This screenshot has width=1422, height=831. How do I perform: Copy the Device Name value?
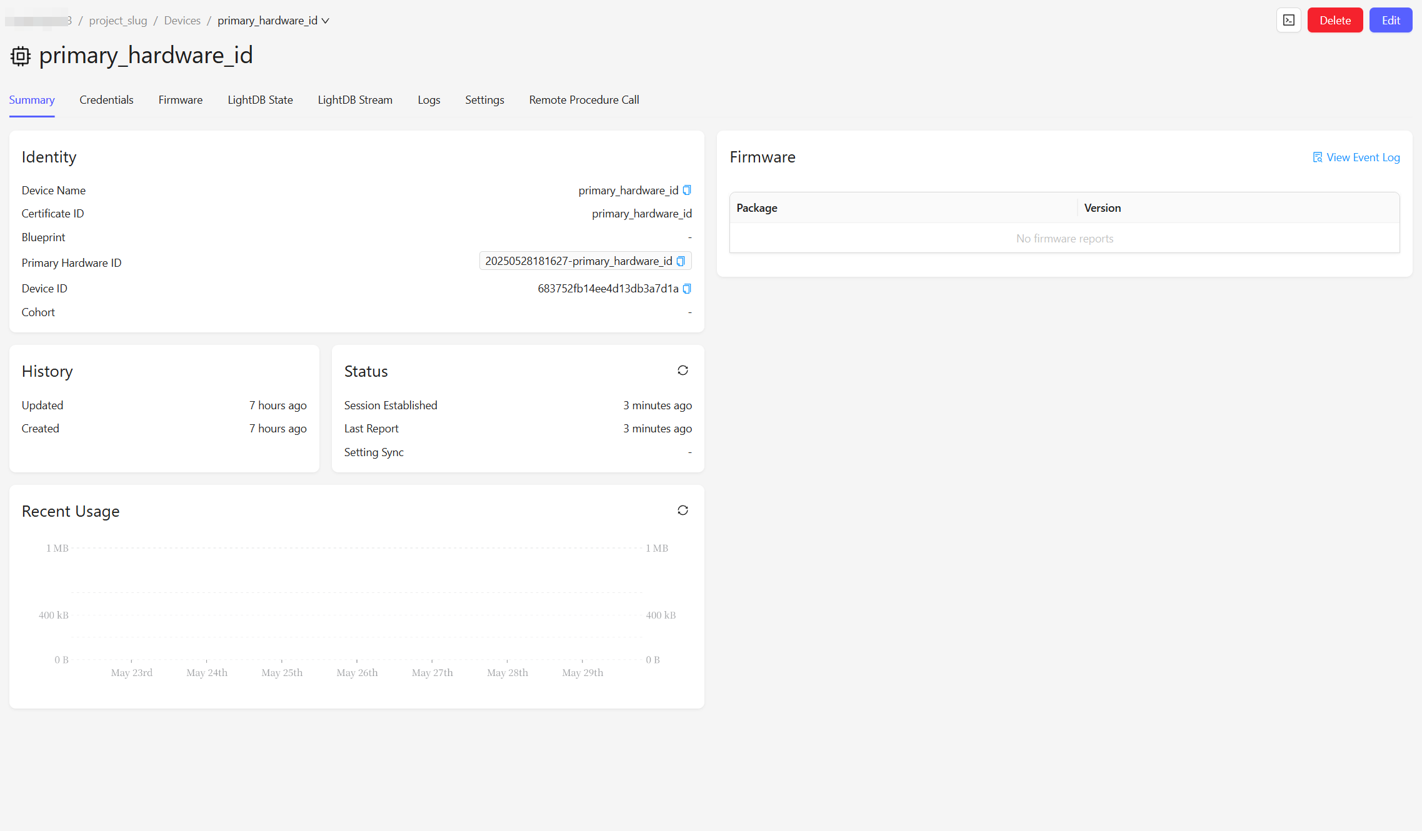pyautogui.click(x=687, y=191)
